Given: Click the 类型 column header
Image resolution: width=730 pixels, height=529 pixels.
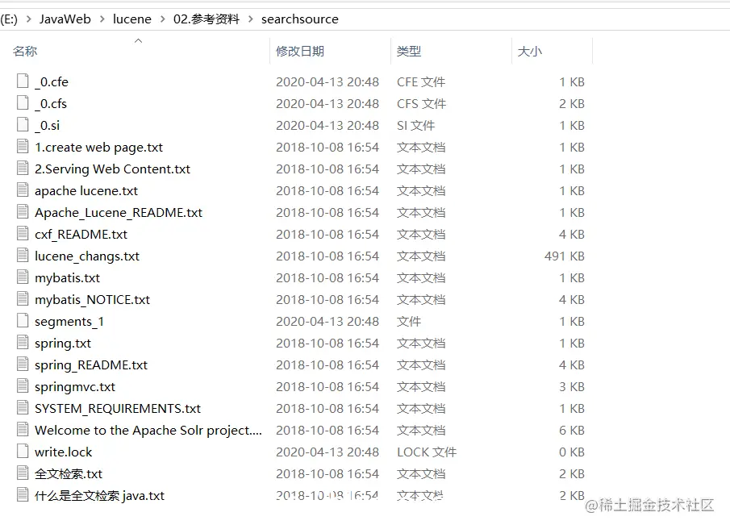Looking at the screenshot, I should tap(409, 51).
